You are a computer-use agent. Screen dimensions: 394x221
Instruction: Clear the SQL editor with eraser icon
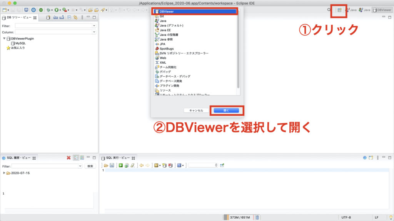[133, 165]
